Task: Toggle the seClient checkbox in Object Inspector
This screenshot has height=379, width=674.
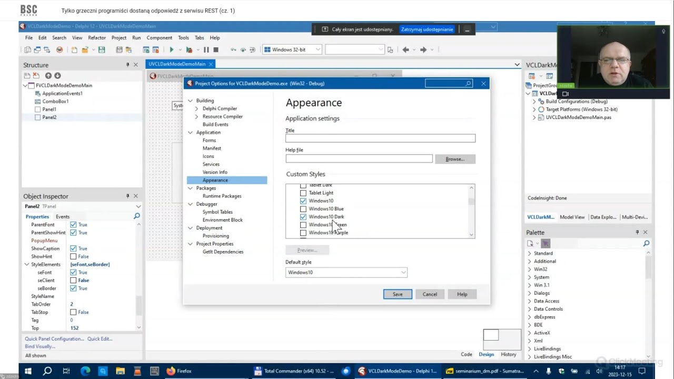Action: 73,281
